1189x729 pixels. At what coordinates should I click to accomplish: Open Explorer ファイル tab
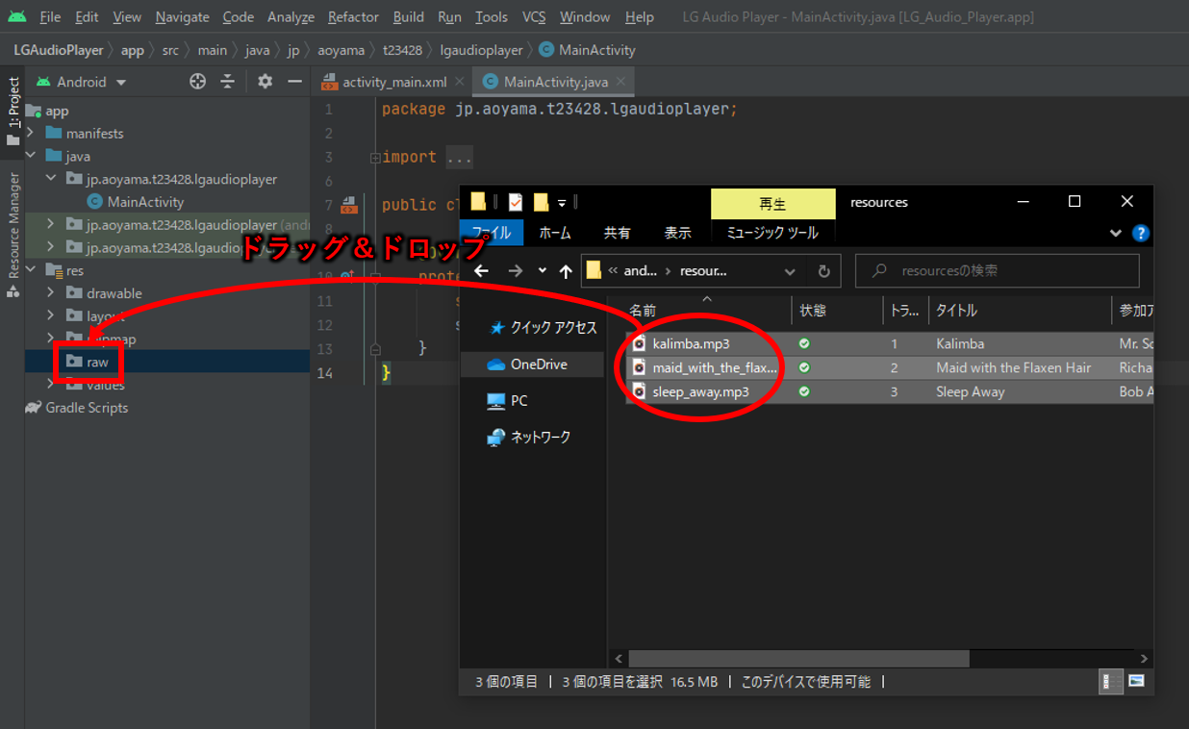(492, 233)
